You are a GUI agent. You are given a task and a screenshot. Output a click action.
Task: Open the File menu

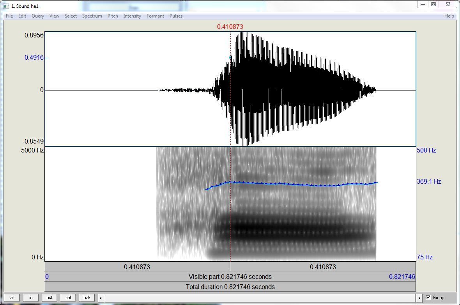tap(9, 16)
